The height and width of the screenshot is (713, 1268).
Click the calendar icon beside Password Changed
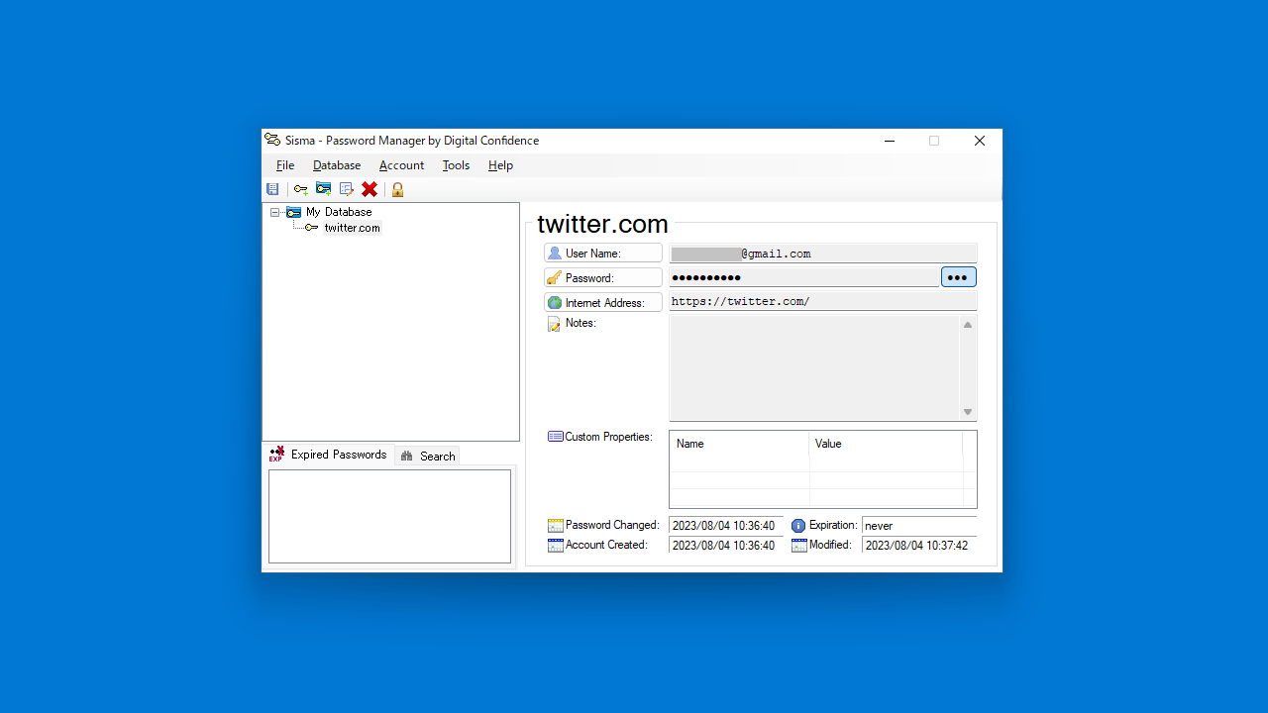(x=556, y=526)
